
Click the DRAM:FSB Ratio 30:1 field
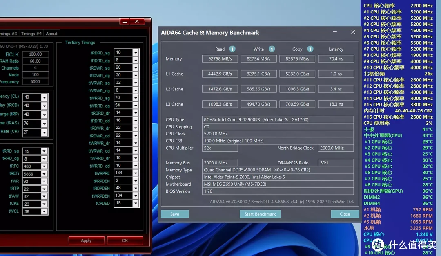(x=336, y=163)
